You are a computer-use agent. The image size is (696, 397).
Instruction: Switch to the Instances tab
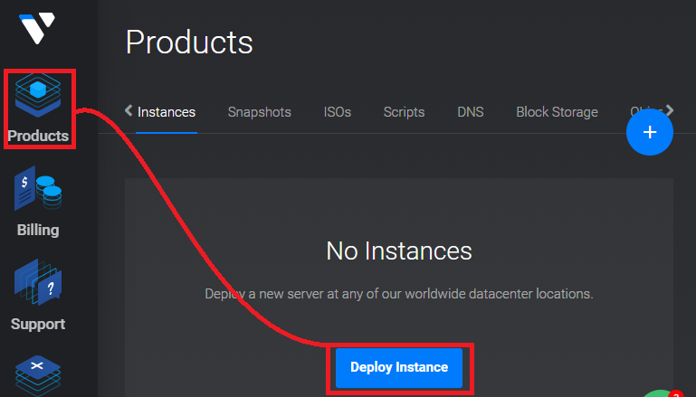[167, 112]
